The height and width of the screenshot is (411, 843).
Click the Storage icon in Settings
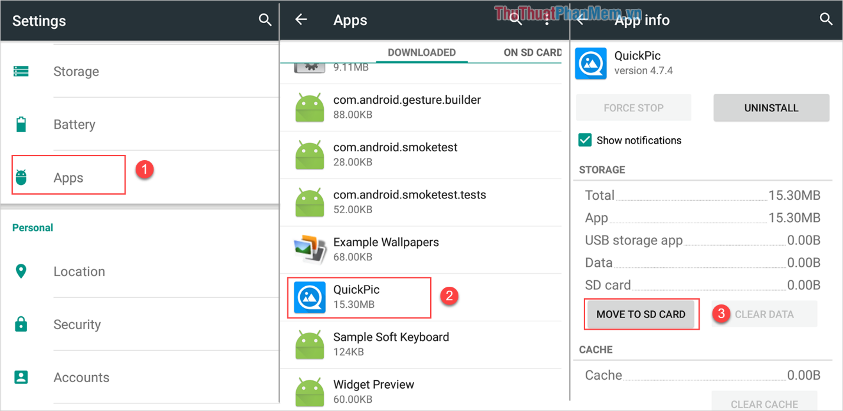coord(21,71)
